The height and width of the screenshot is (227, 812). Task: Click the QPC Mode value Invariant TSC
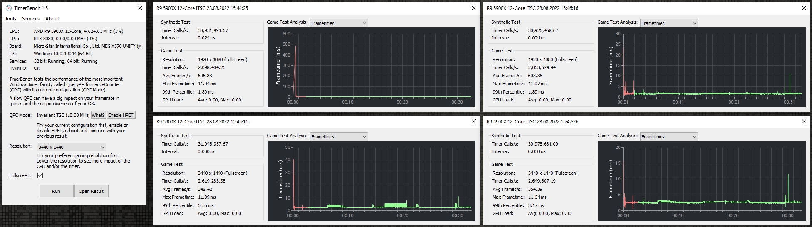click(x=63, y=115)
